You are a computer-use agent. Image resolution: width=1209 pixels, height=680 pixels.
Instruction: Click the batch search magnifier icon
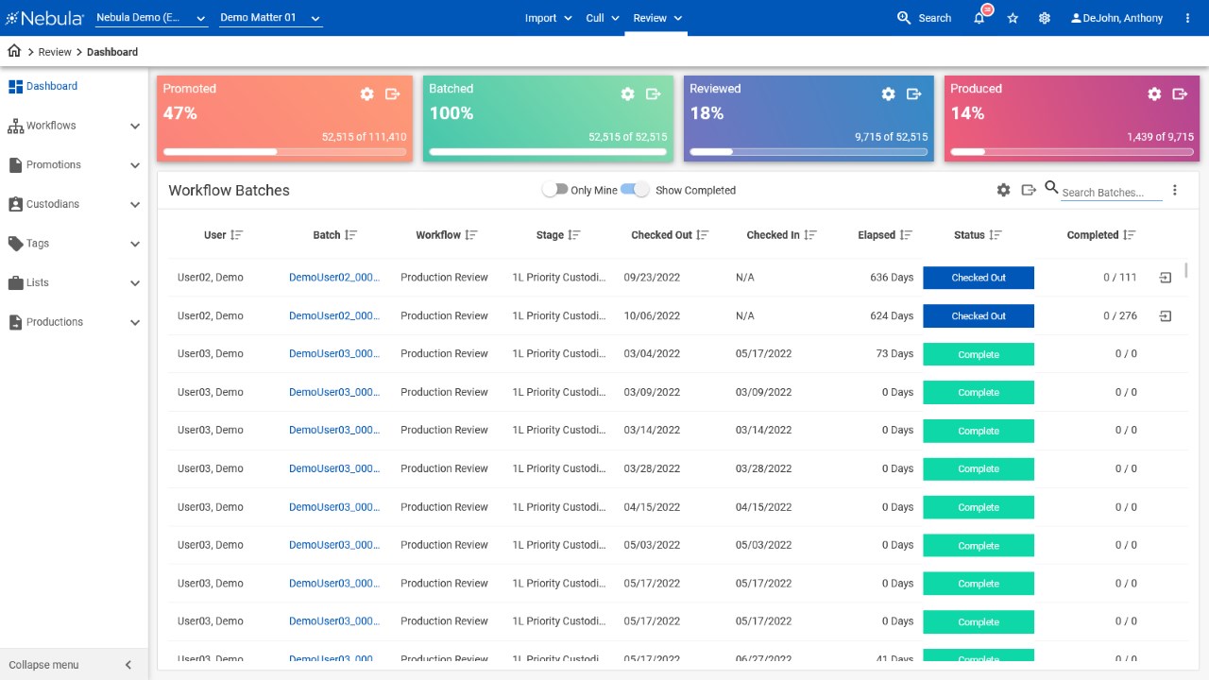[1051, 188]
